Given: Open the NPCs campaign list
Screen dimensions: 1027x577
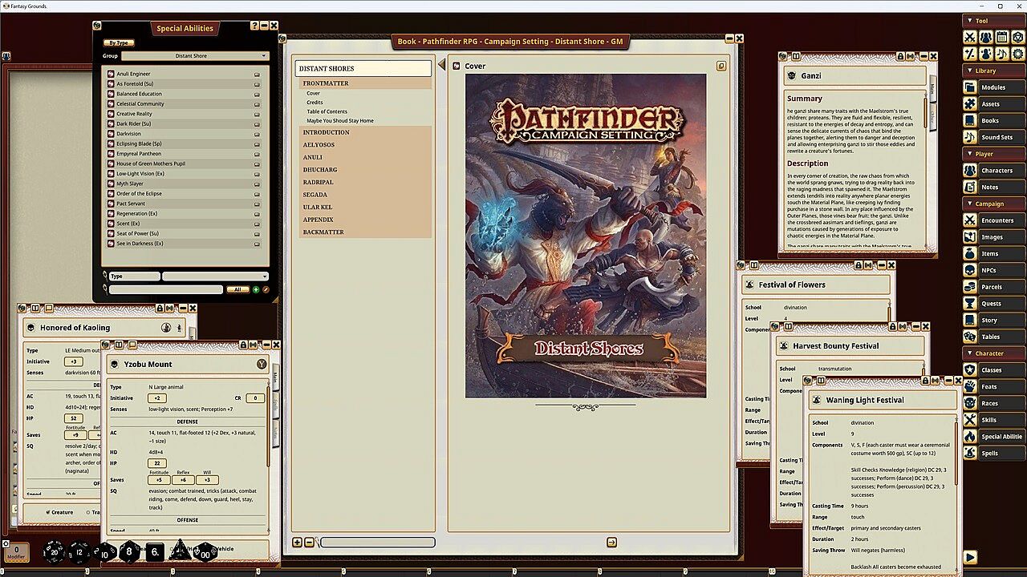Looking at the screenshot, I should coord(988,270).
